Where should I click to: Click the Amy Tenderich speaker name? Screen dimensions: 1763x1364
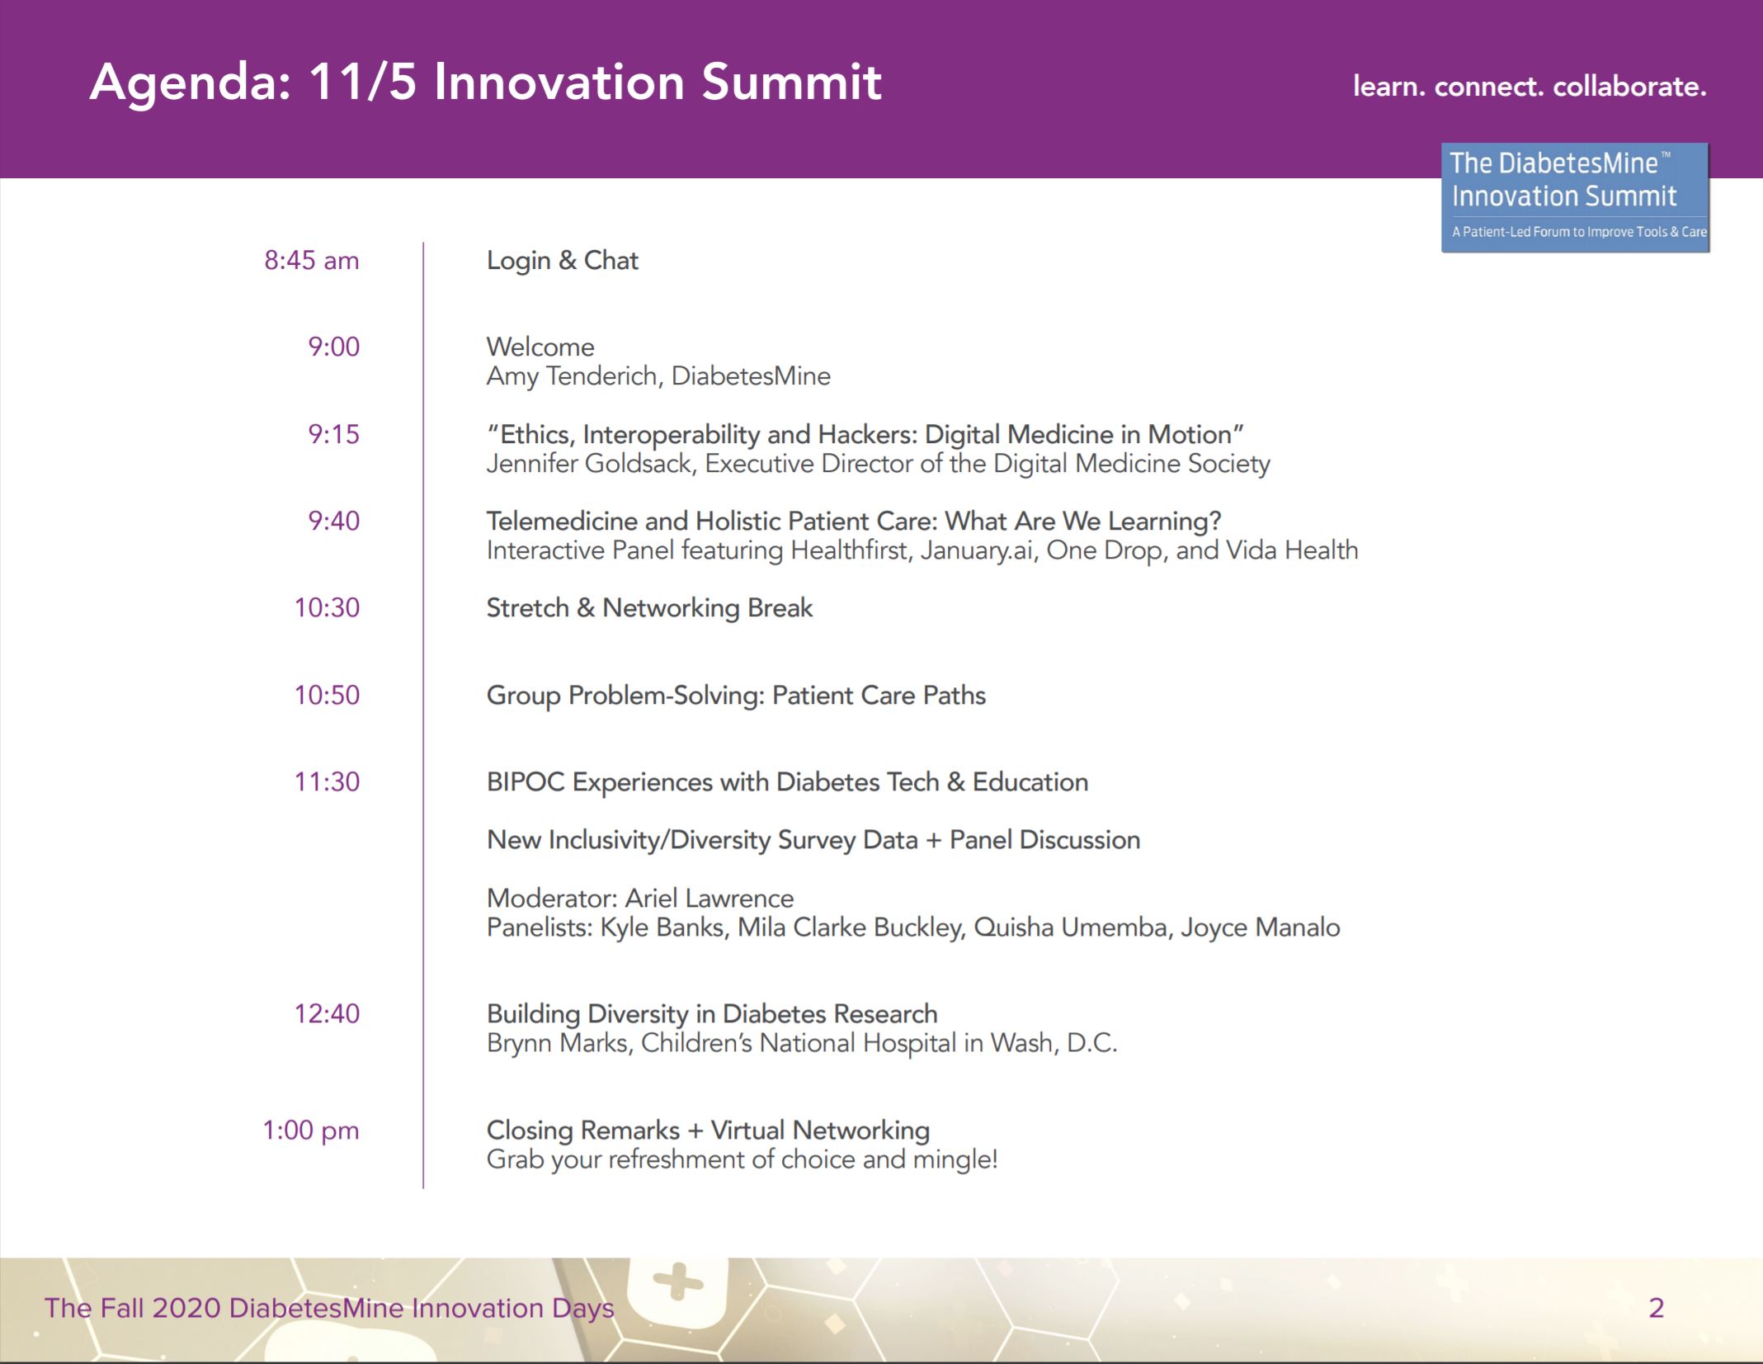click(x=658, y=376)
